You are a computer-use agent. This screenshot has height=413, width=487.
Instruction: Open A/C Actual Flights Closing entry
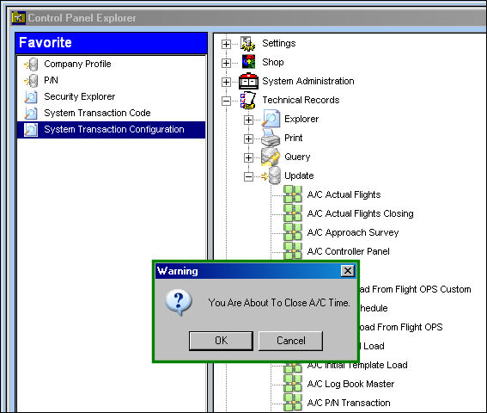tap(360, 213)
